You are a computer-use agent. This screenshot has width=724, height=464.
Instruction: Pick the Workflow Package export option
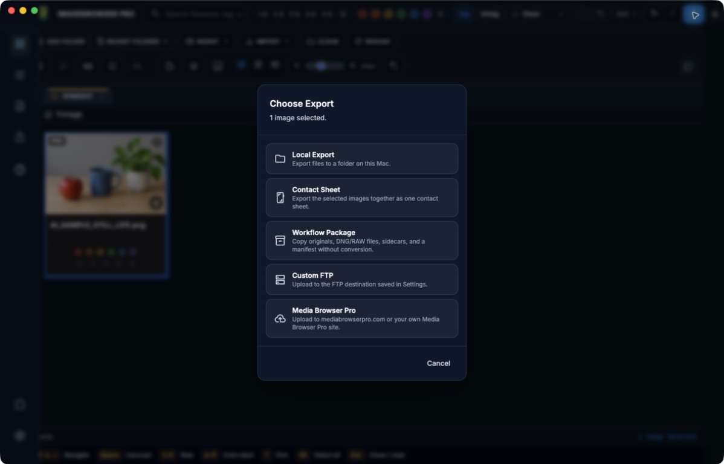pyautogui.click(x=361, y=240)
